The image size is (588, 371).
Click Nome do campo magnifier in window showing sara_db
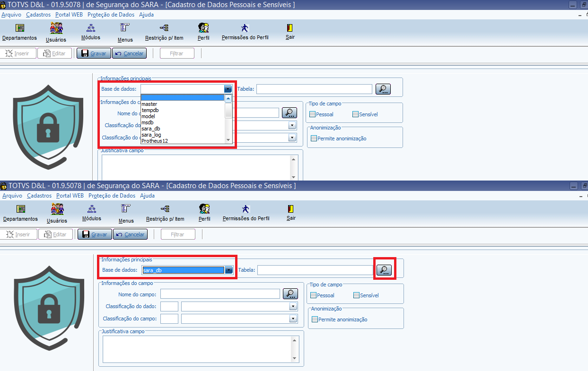(290, 293)
